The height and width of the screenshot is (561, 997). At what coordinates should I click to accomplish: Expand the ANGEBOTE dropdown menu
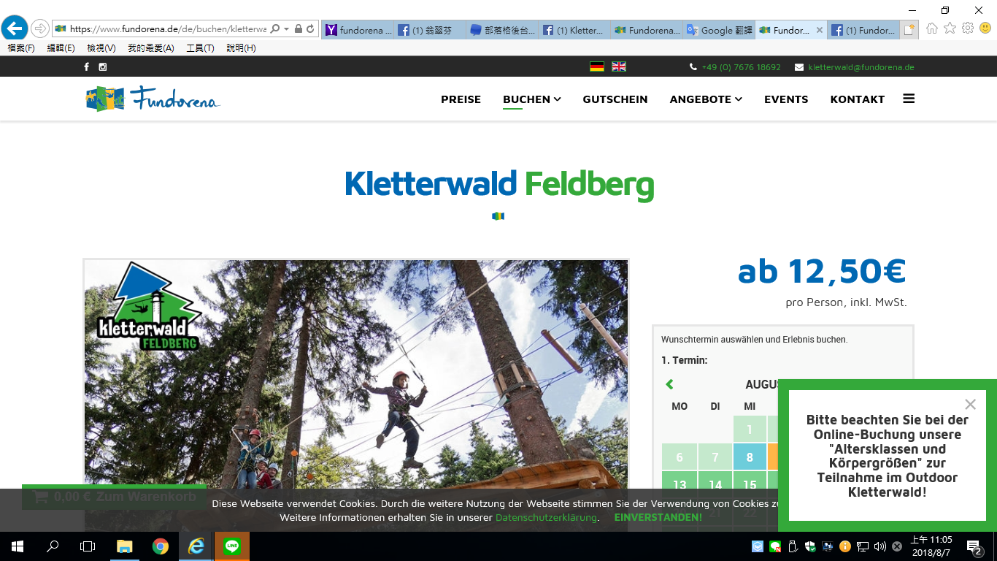tap(706, 99)
